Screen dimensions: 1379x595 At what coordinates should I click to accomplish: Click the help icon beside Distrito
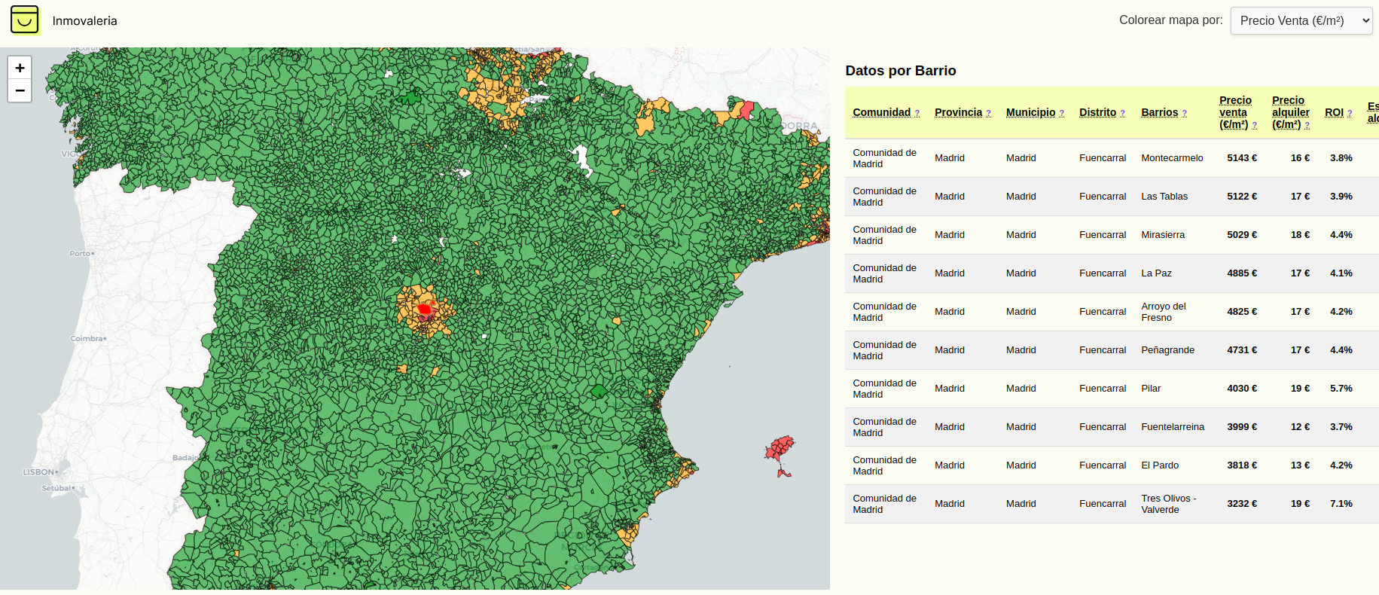pos(1122,114)
